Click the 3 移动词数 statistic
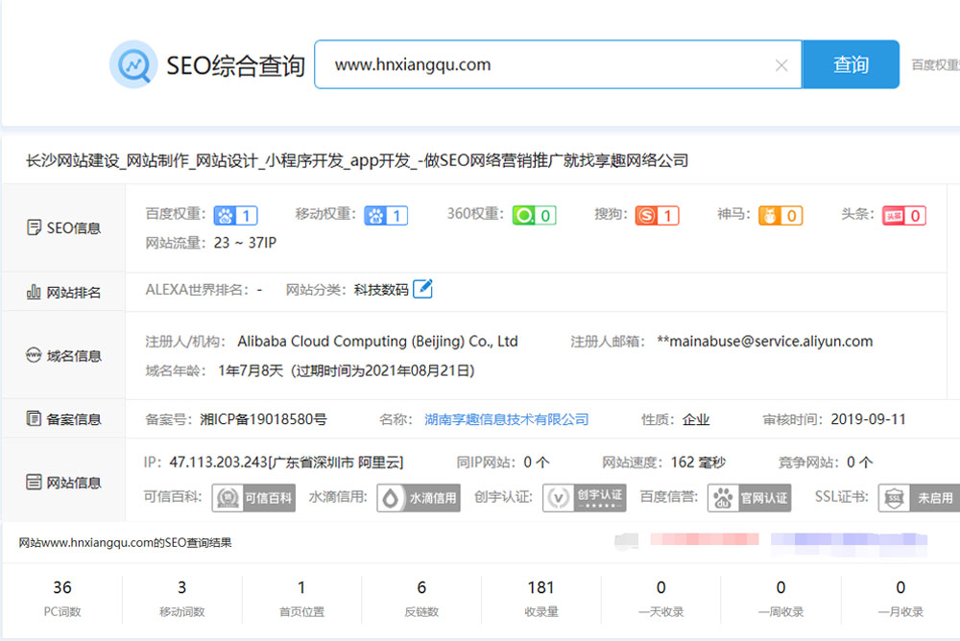The image size is (960, 641). (181, 598)
